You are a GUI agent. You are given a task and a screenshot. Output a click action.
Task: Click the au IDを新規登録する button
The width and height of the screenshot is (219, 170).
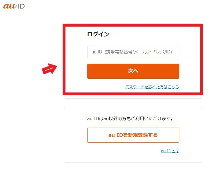coord(133,135)
